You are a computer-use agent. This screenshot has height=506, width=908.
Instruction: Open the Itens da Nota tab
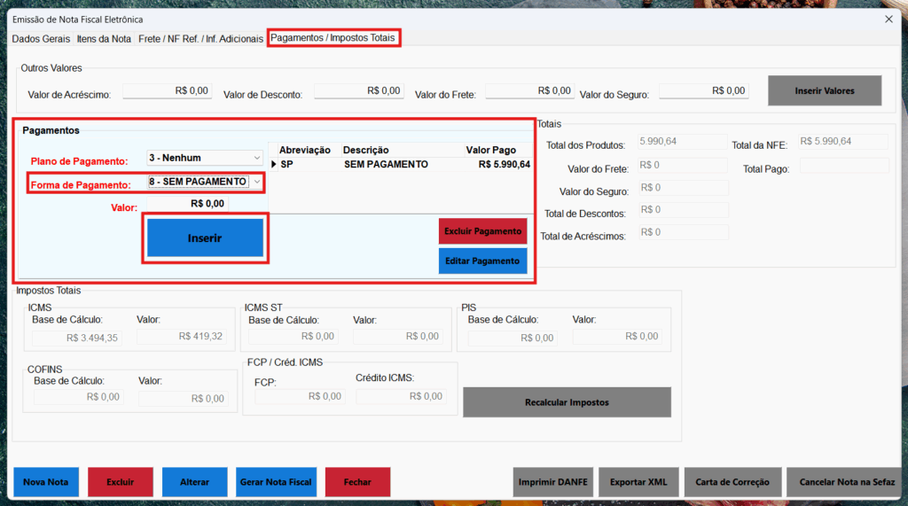coord(104,39)
